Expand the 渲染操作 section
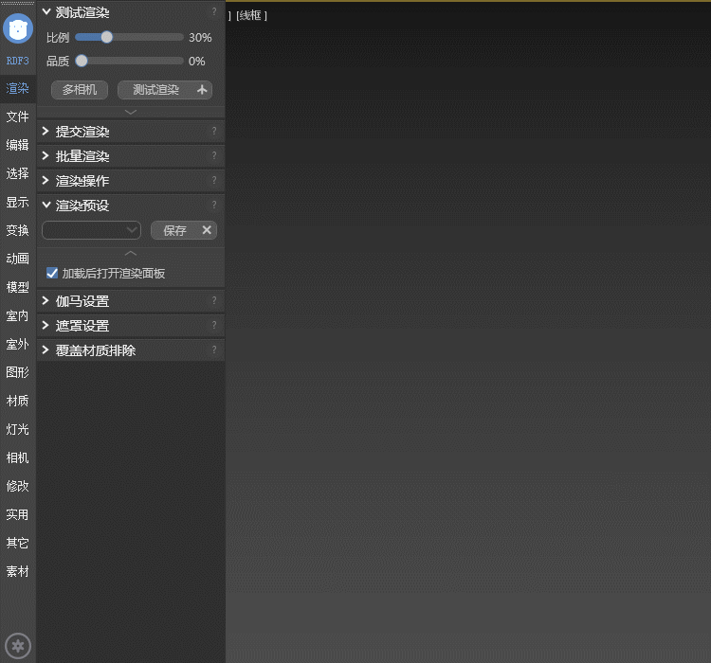 point(46,180)
